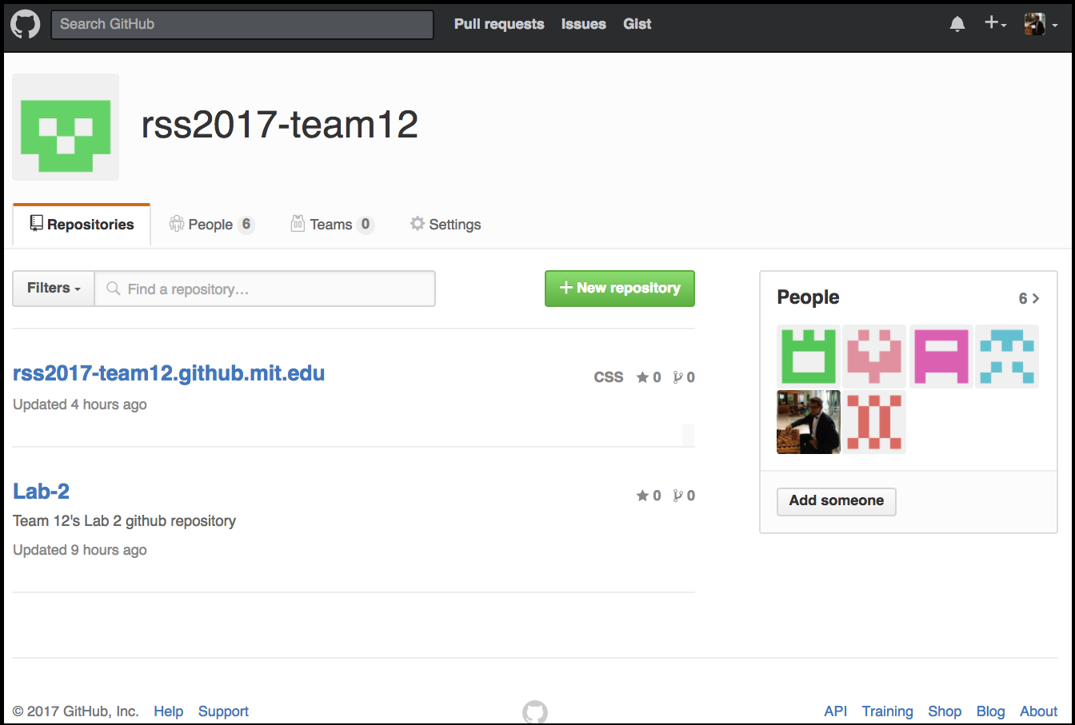Open the Training footer link
The width and height of the screenshot is (1075, 725).
(887, 711)
